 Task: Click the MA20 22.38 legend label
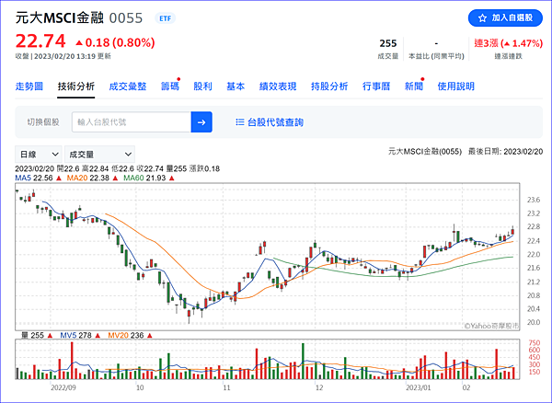[x=92, y=178]
